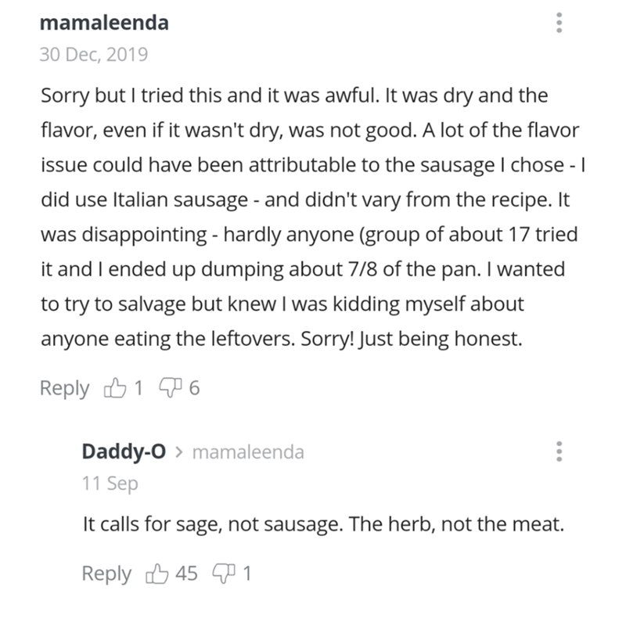Click the "It calls for sage" reply text
Image resolution: width=626 pixels, height=619 pixels.
click(322, 524)
